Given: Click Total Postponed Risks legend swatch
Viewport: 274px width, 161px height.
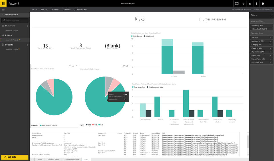Looking at the screenshot, I should (148, 87).
